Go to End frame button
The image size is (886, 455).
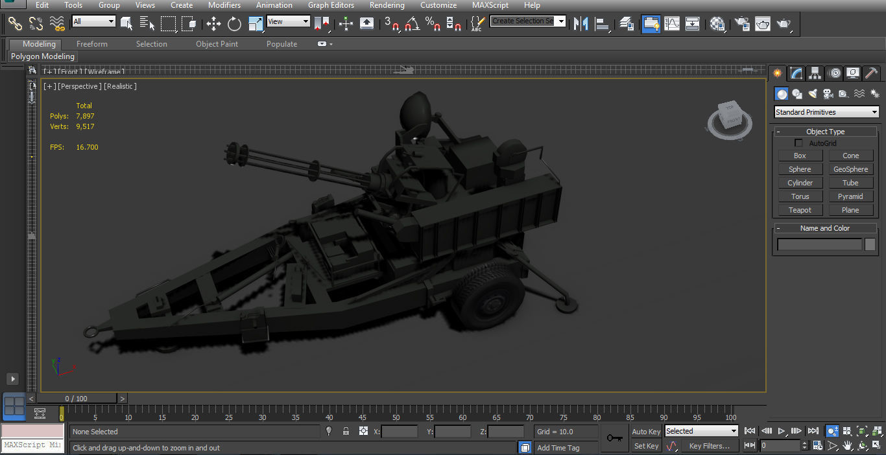[813, 431]
